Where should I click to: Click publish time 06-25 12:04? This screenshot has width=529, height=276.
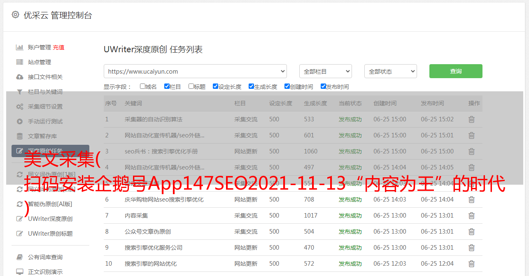[437, 264]
